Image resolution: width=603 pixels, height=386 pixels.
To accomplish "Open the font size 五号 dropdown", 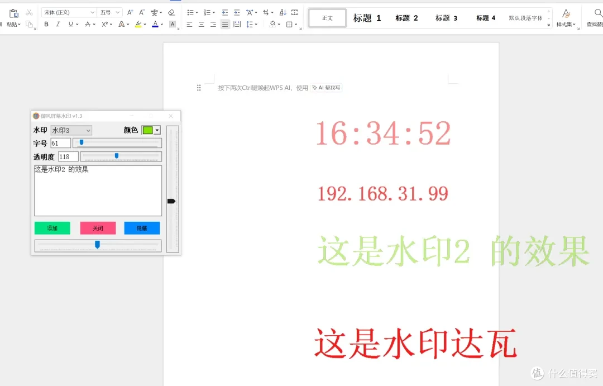I will (x=118, y=12).
